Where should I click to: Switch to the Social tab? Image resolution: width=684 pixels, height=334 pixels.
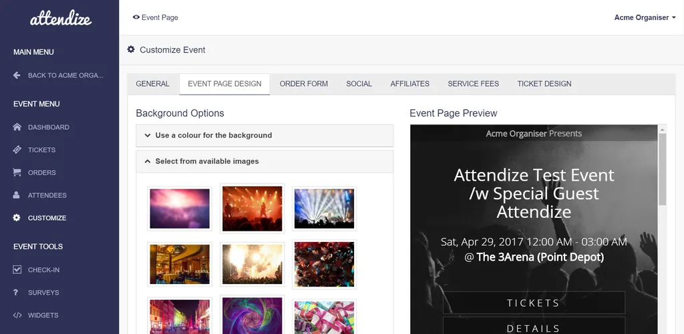359,84
